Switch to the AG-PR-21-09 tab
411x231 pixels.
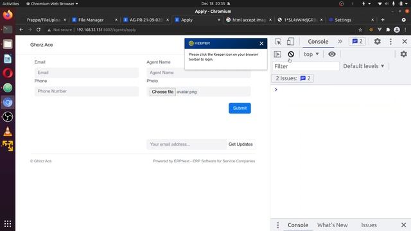click(x=146, y=20)
